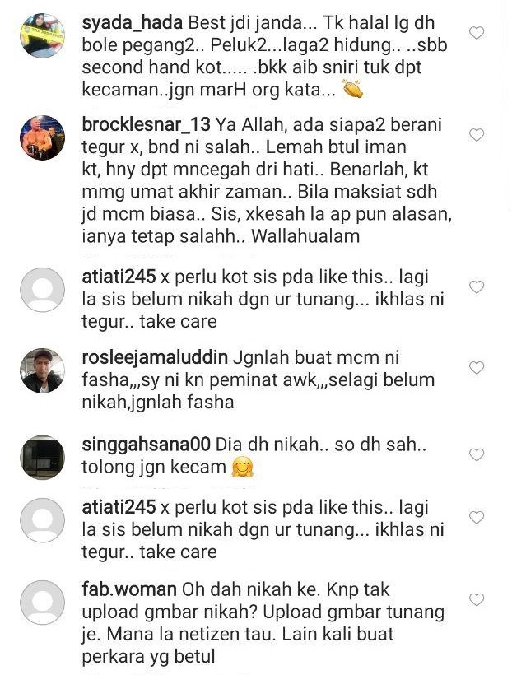Like syada_hada's comment with the heart icon
Image resolution: width=512 pixels, height=675 pixels.
(477, 33)
